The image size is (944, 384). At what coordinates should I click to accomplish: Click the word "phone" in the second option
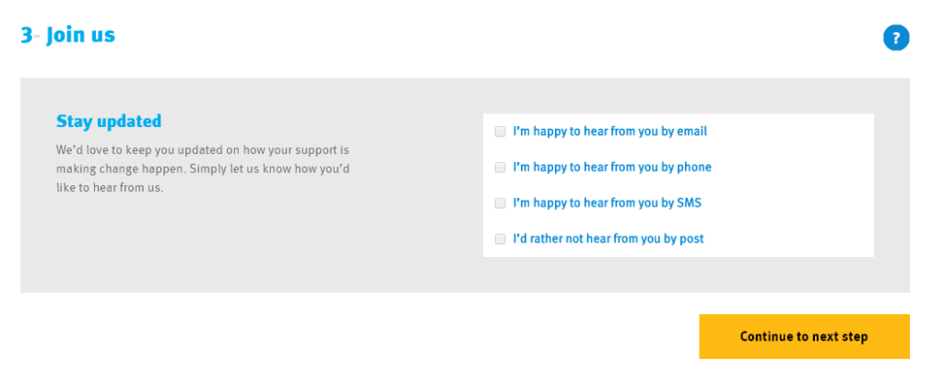point(694,168)
